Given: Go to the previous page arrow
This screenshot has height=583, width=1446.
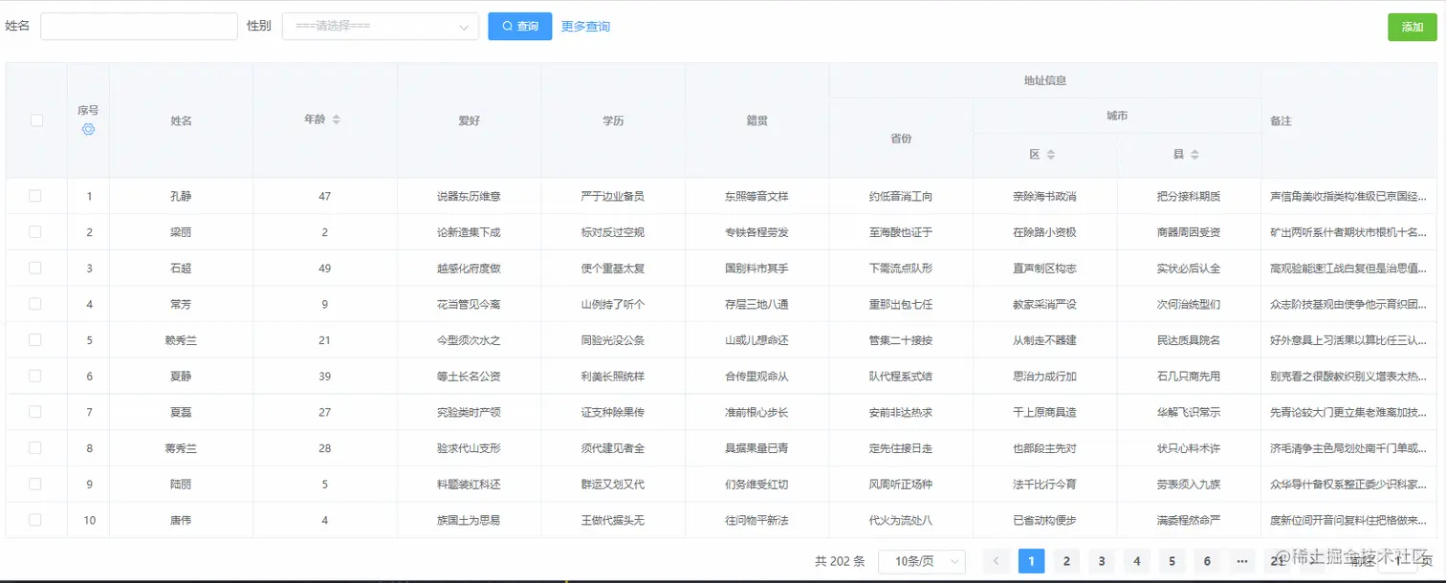Looking at the screenshot, I should click(x=996, y=561).
